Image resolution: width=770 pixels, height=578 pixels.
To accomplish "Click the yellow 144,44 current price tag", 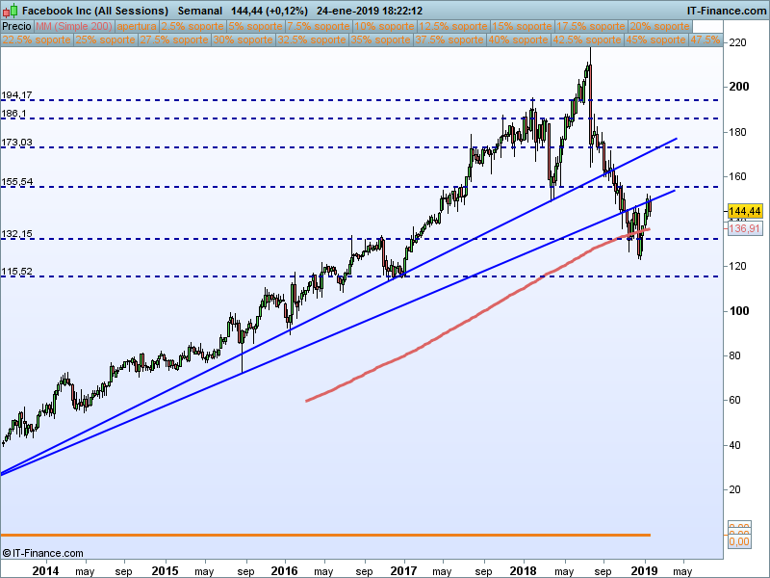I will (745, 211).
